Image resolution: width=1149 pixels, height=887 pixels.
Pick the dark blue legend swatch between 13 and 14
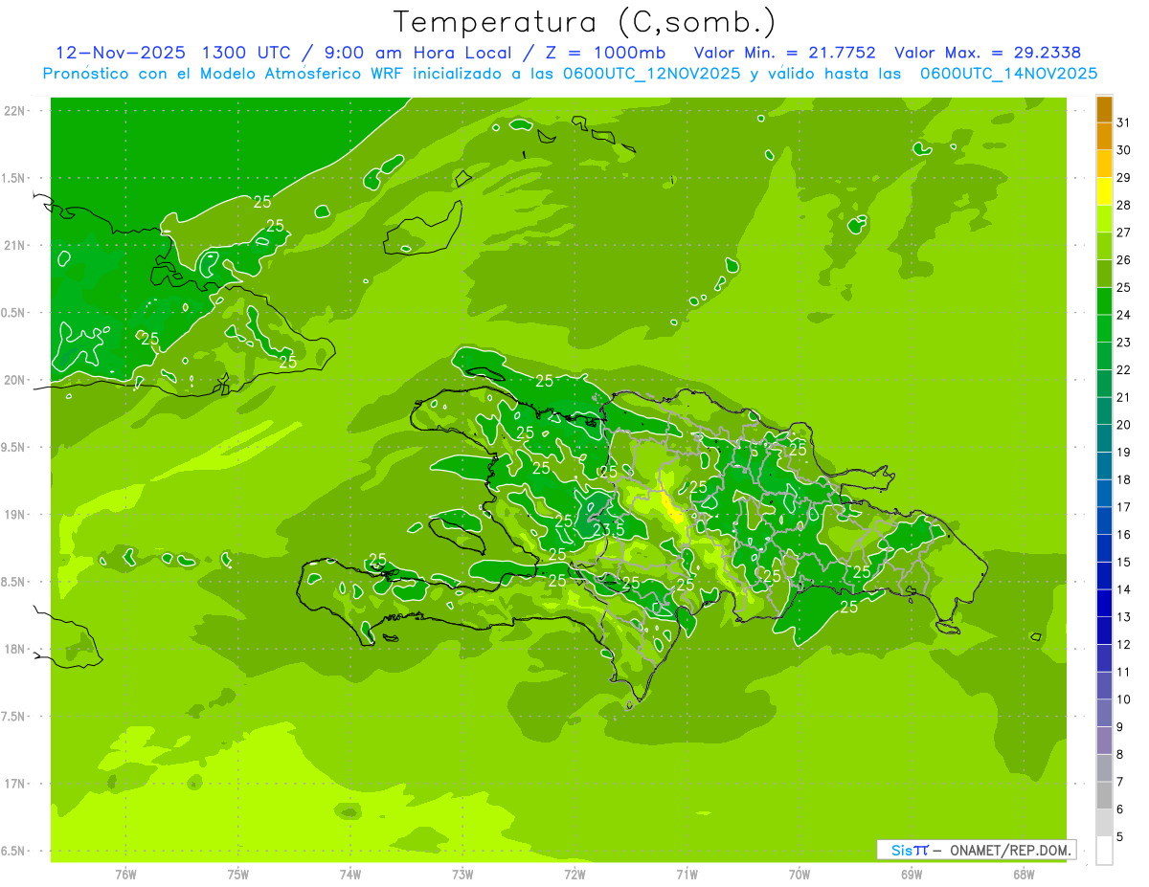pos(1104,604)
